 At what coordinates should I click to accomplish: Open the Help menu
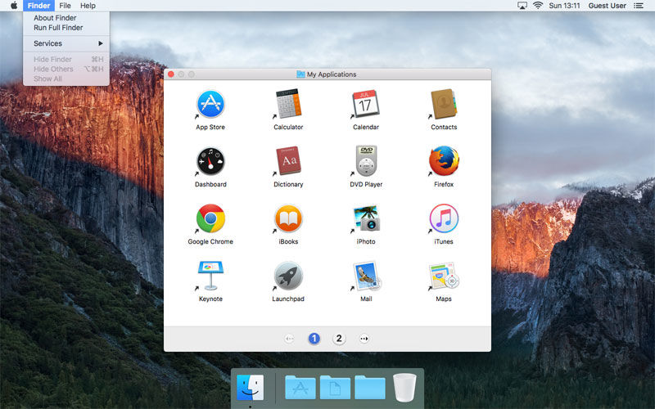[88, 6]
